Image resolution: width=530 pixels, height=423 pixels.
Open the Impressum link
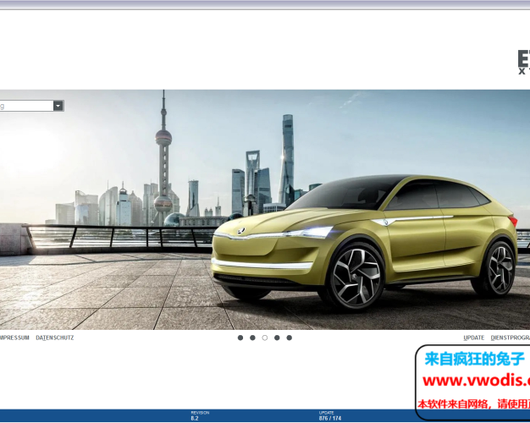(14, 338)
